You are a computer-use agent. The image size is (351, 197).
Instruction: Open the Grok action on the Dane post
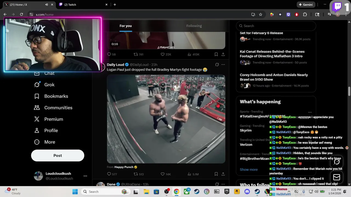tap(217, 184)
